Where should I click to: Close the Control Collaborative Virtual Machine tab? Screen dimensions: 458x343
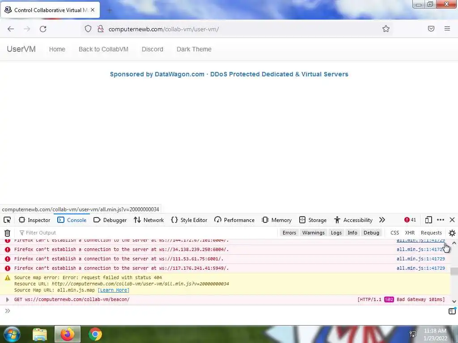click(92, 10)
